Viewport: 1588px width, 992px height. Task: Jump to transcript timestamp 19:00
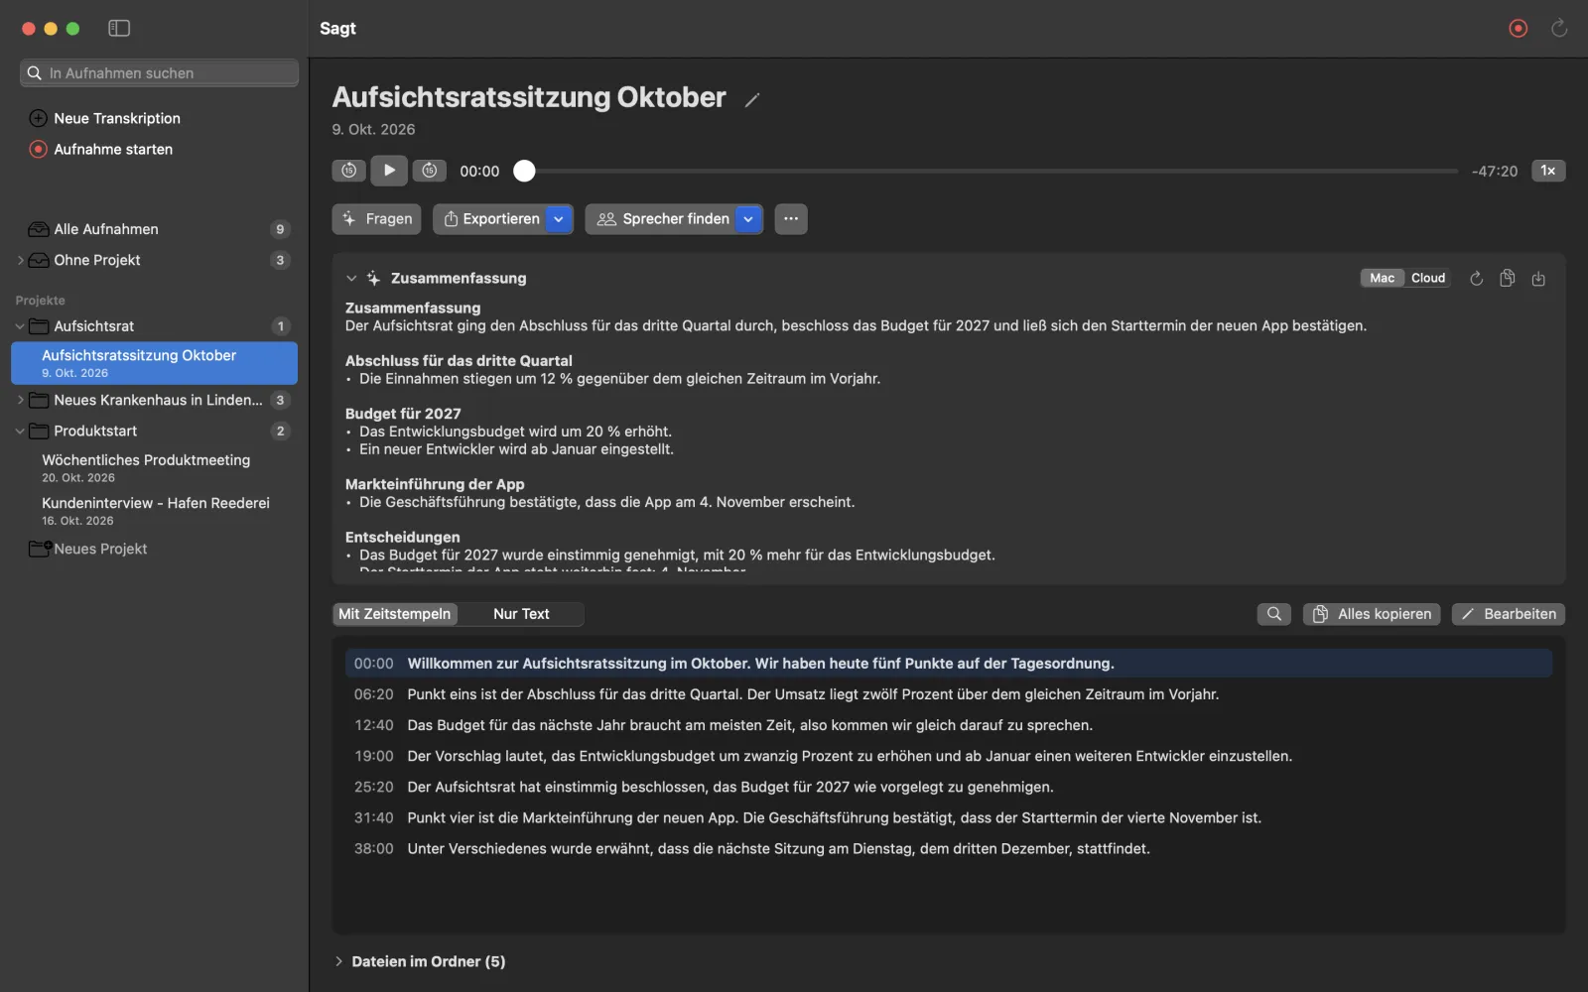coord(374,756)
